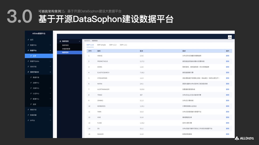Delete the TRINO service row
259x145 pixels.
(227, 95)
